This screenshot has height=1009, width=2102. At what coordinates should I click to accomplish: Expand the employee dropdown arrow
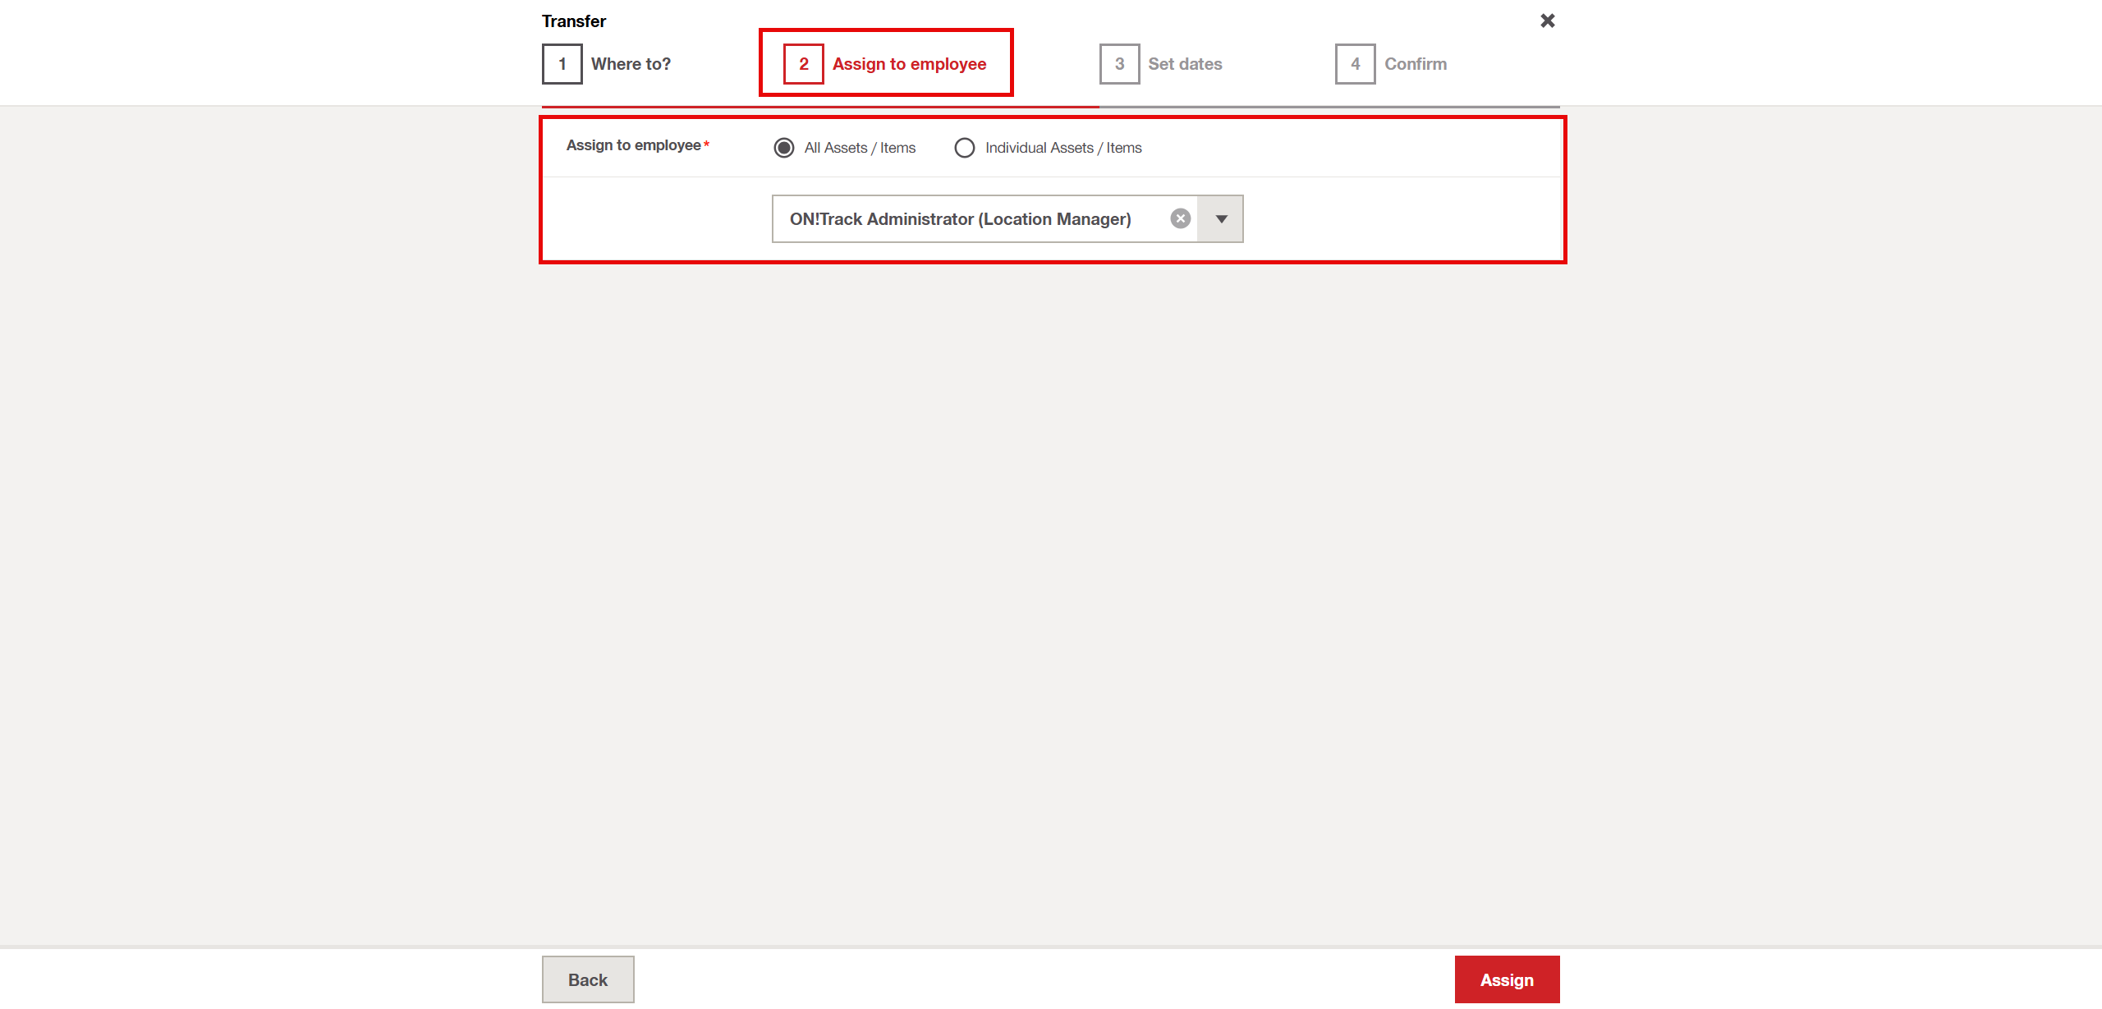click(1221, 219)
